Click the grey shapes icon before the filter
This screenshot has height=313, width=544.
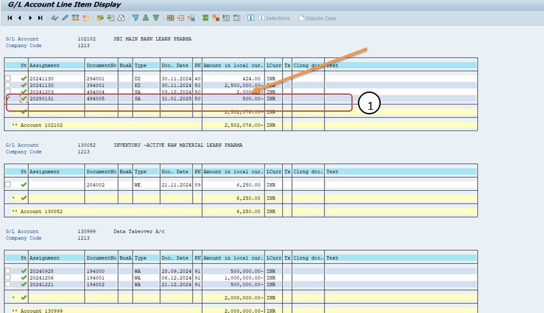pyautogui.click(x=121, y=18)
